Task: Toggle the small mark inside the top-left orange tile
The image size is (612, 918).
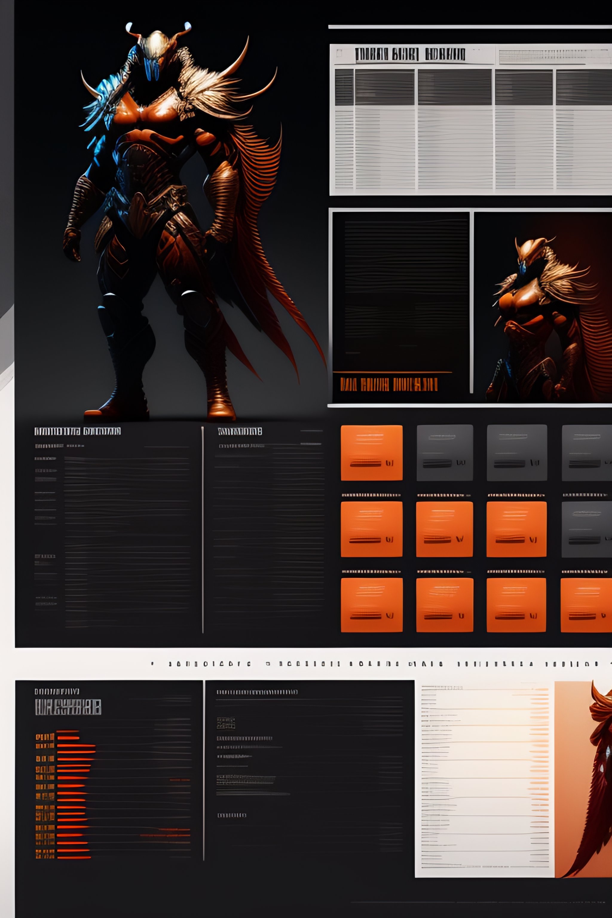Action: [390, 463]
